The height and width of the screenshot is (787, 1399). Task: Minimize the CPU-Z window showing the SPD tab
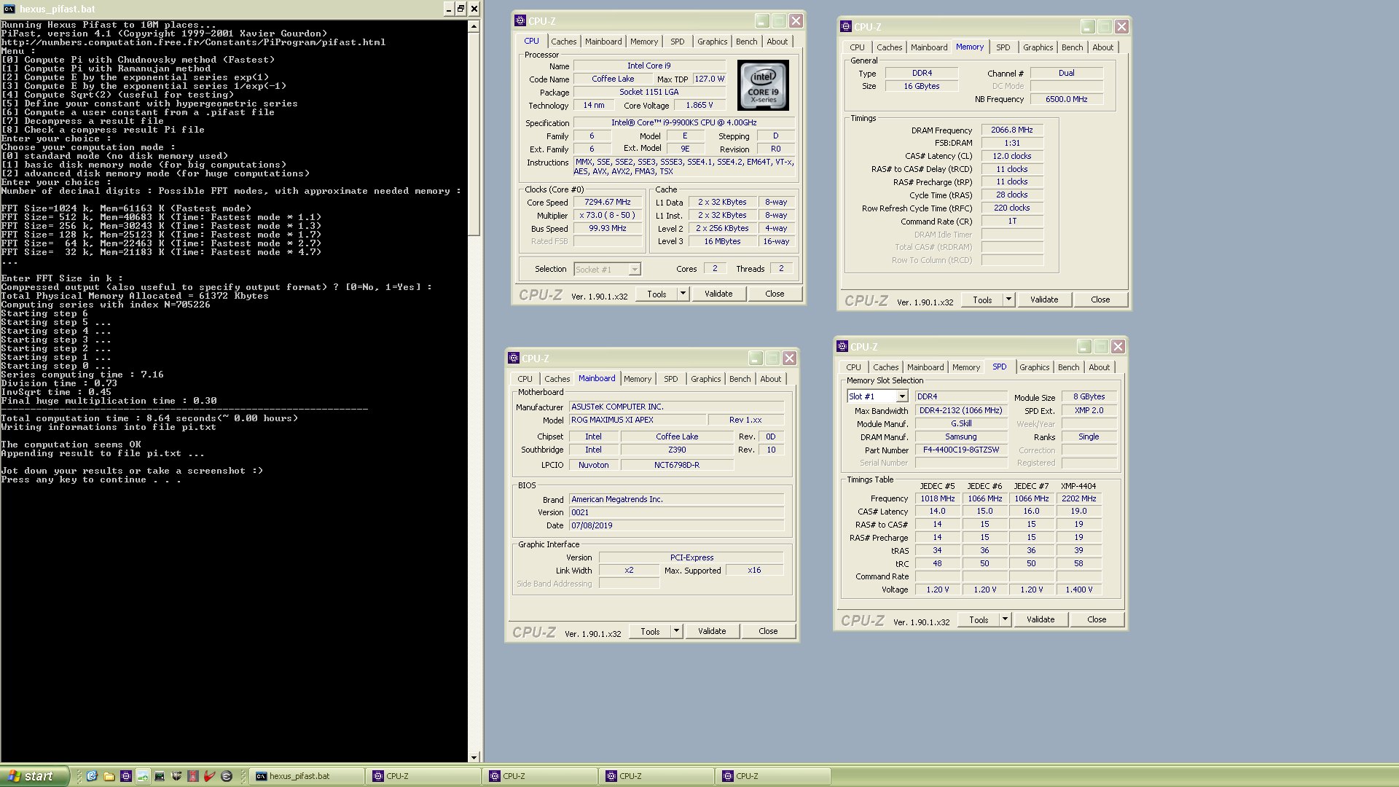pos(1083,347)
